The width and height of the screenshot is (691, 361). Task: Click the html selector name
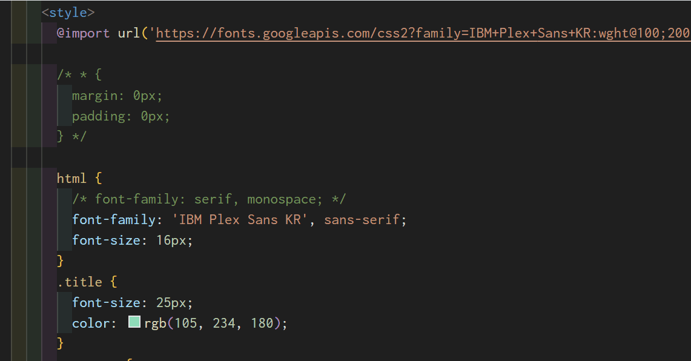click(71, 179)
